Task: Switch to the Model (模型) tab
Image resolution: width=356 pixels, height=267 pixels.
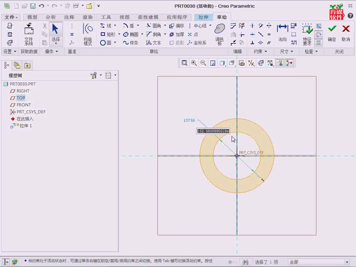Action: [x=32, y=17]
